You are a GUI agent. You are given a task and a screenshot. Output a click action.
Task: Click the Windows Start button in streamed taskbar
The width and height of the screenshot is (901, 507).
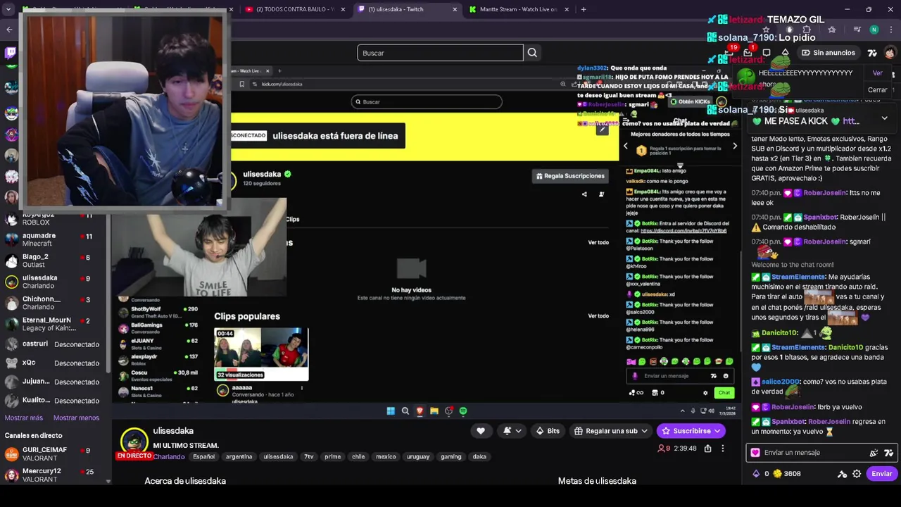point(391,411)
